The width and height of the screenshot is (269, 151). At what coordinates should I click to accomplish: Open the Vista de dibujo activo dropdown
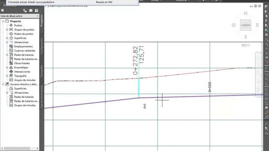click(20, 16)
